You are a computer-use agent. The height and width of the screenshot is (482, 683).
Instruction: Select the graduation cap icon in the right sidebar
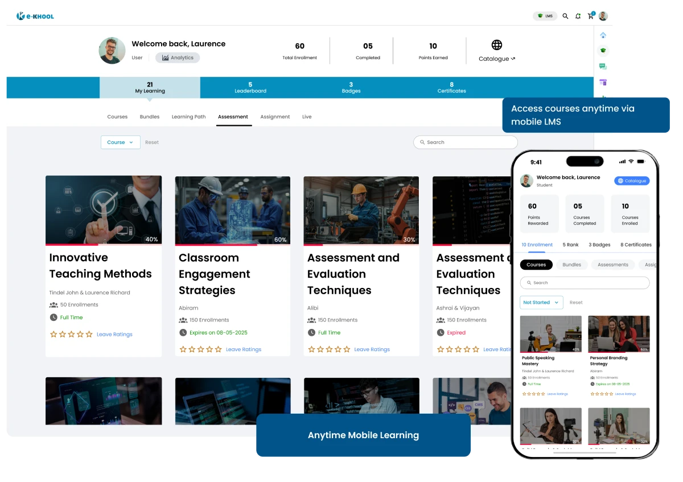click(x=603, y=50)
